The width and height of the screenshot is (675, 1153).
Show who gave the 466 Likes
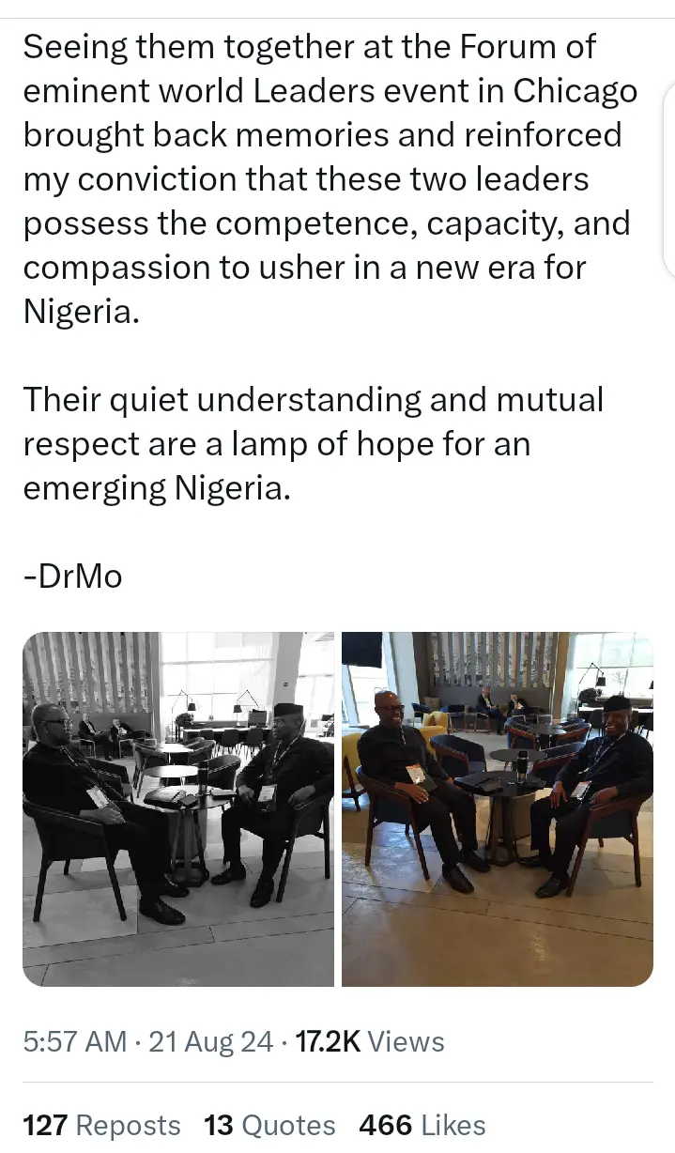[x=422, y=1125]
